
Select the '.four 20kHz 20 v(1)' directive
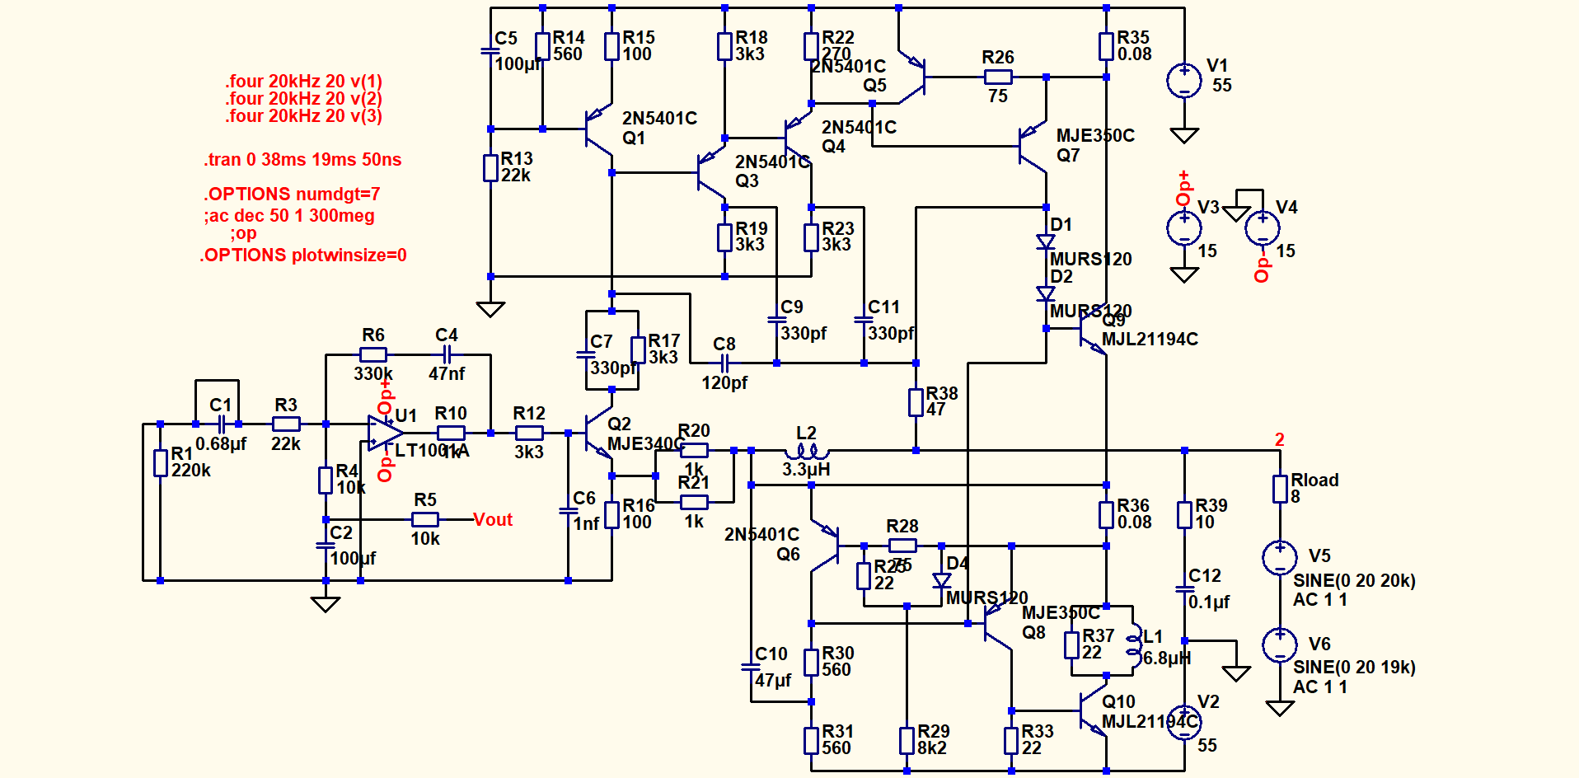[x=303, y=82]
